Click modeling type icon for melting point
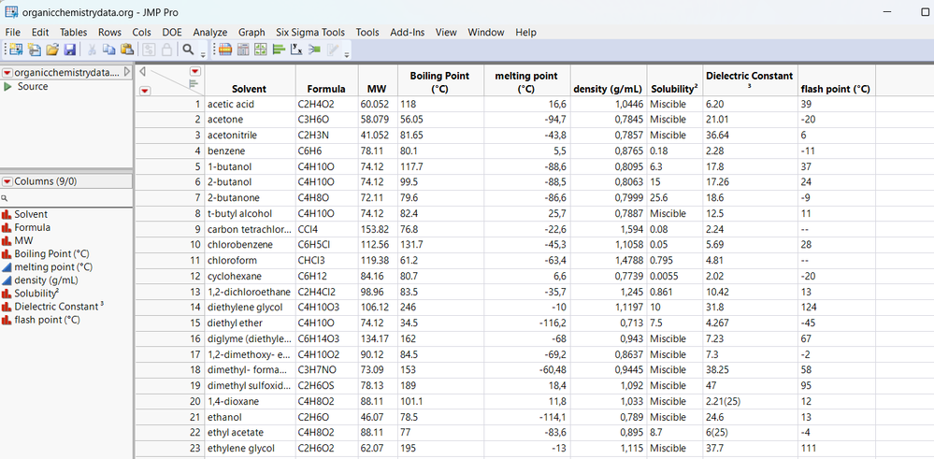The height and width of the screenshot is (459, 934). point(7,266)
